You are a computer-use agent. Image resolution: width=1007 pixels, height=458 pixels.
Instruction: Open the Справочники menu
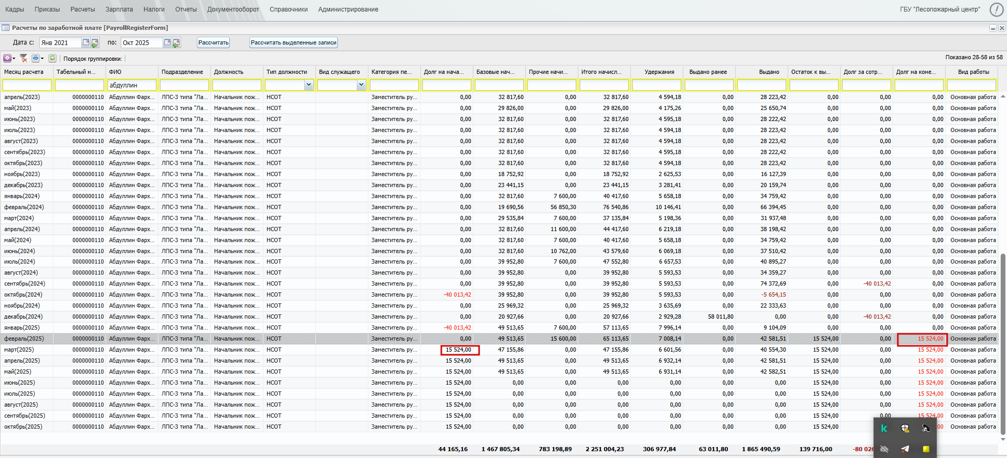pos(289,9)
